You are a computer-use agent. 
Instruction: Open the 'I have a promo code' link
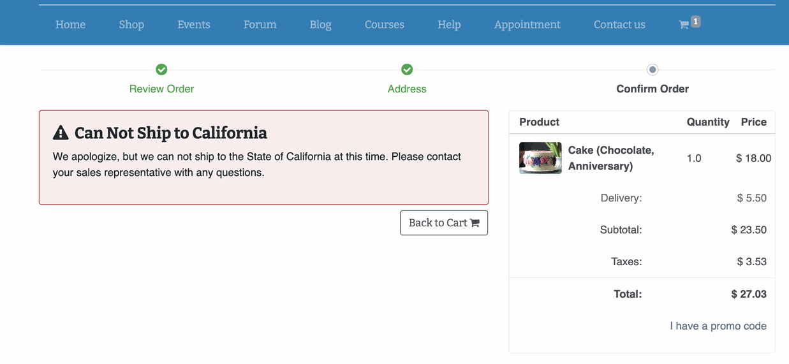pyautogui.click(x=718, y=326)
